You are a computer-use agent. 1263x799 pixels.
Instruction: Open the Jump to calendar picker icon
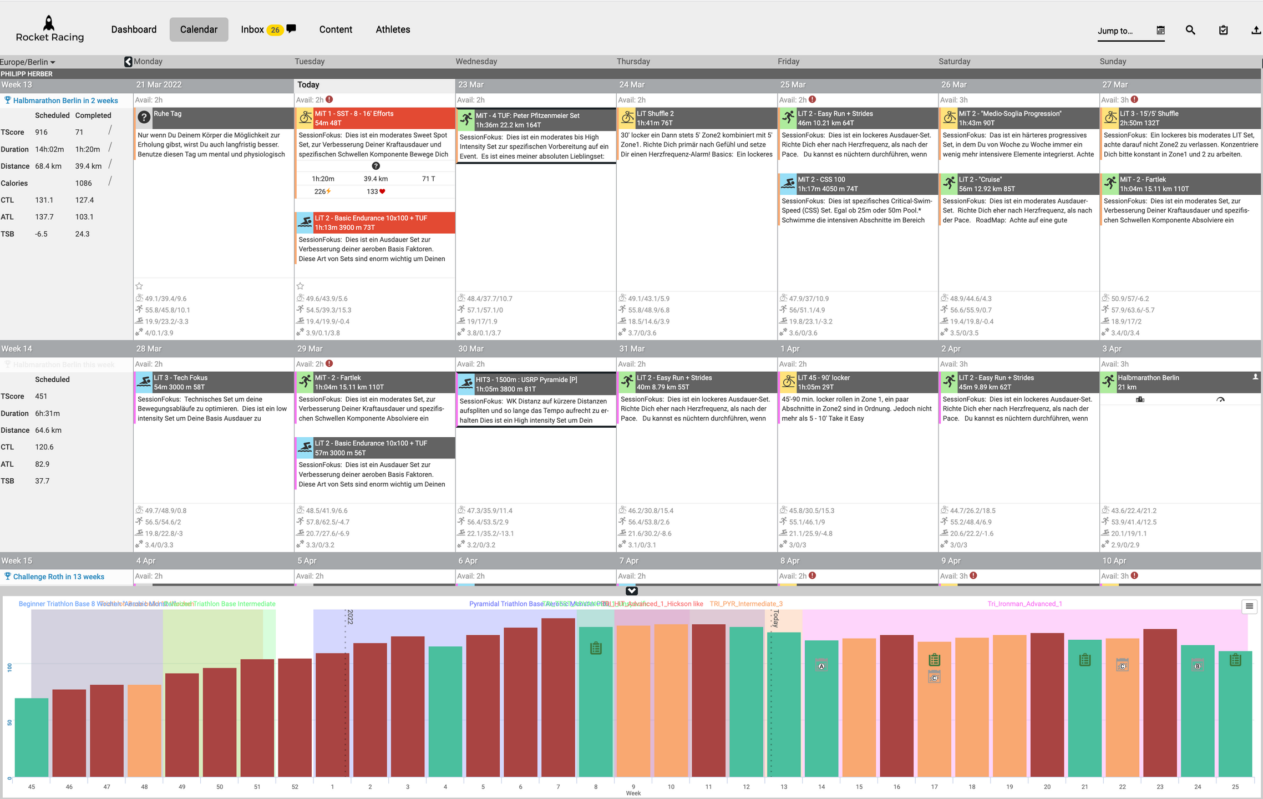[x=1160, y=31]
